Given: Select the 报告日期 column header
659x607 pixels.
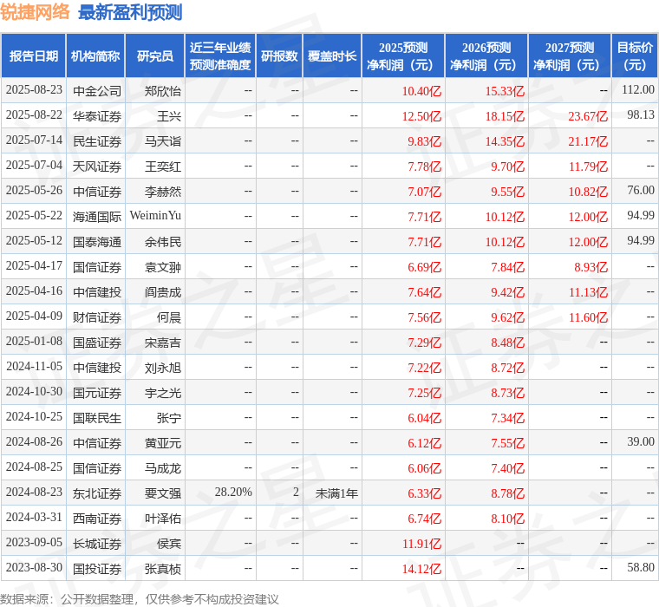Looking at the screenshot, I should pos(33,55).
